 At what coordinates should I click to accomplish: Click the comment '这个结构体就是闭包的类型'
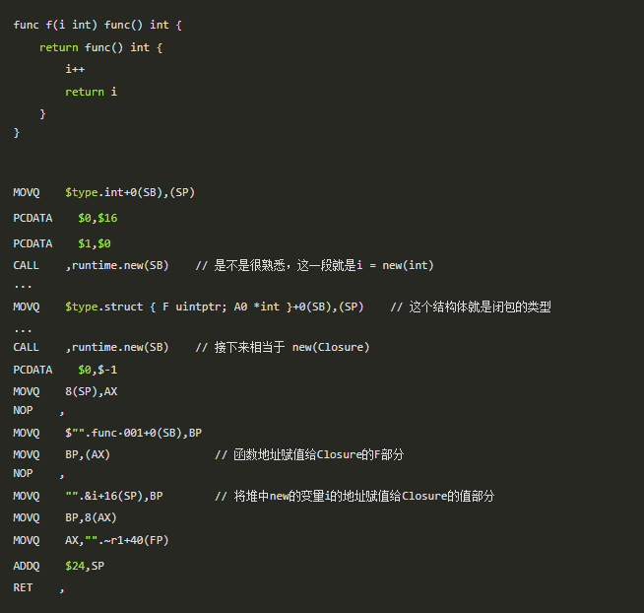pos(471,306)
